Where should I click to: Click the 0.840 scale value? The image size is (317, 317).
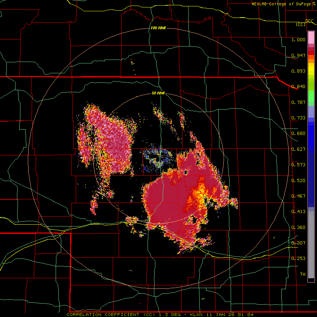coord(298,87)
